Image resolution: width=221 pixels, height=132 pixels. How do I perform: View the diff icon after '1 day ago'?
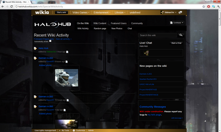coord(65,110)
